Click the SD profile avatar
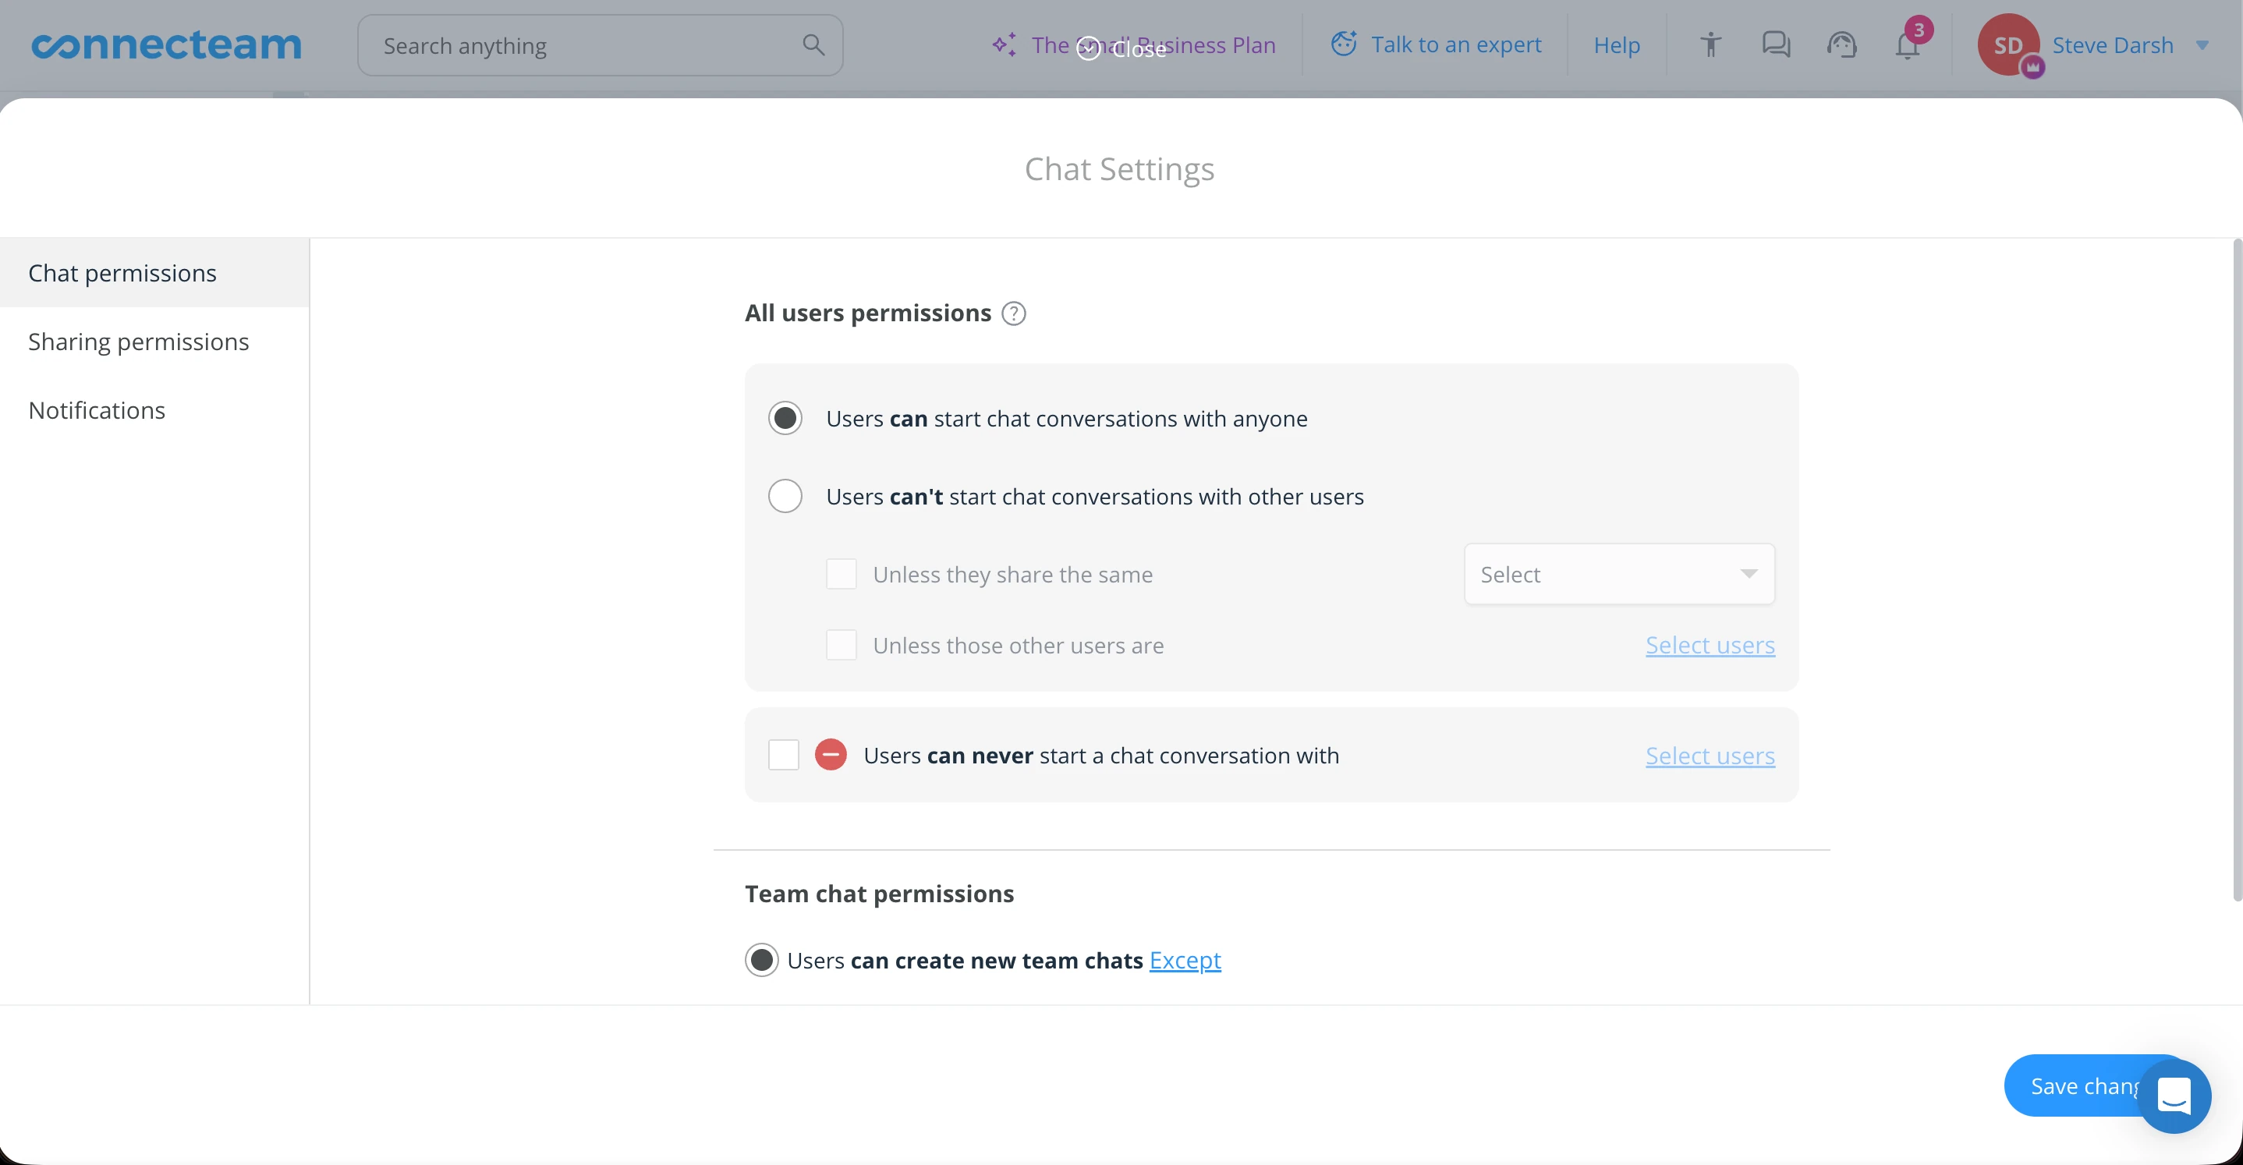2243x1165 pixels. pos(2009,45)
